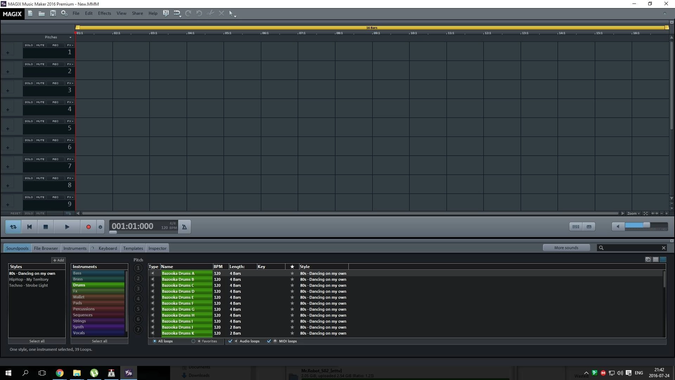
Task: Click zoom fit-to-window icon in timeline
Action: click(645, 214)
